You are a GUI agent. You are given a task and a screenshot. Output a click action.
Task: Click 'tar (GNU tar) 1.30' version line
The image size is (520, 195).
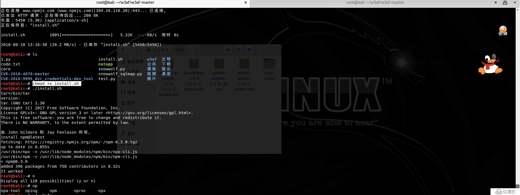(x=23, y=103)
